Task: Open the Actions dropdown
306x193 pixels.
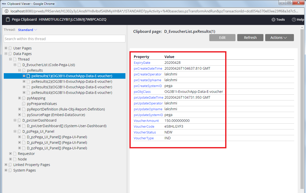Action: pyautogui.click(x=279, y=37)
